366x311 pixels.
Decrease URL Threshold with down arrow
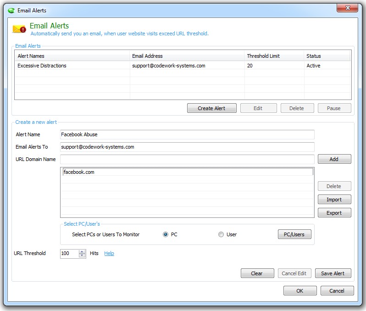pos(82,255)
